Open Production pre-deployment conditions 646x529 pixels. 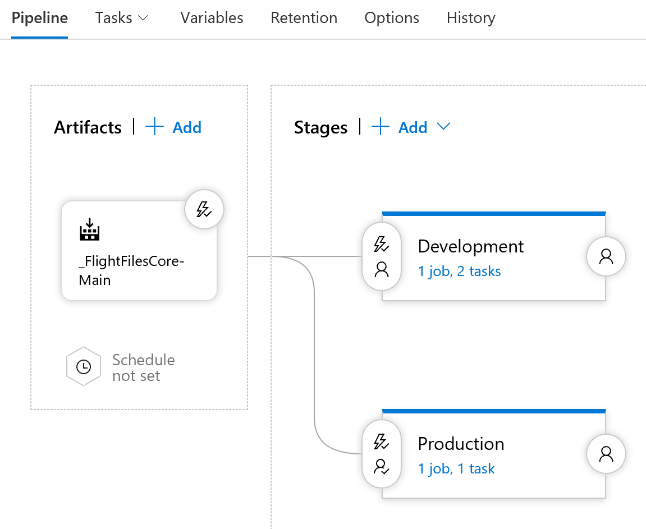382,454
